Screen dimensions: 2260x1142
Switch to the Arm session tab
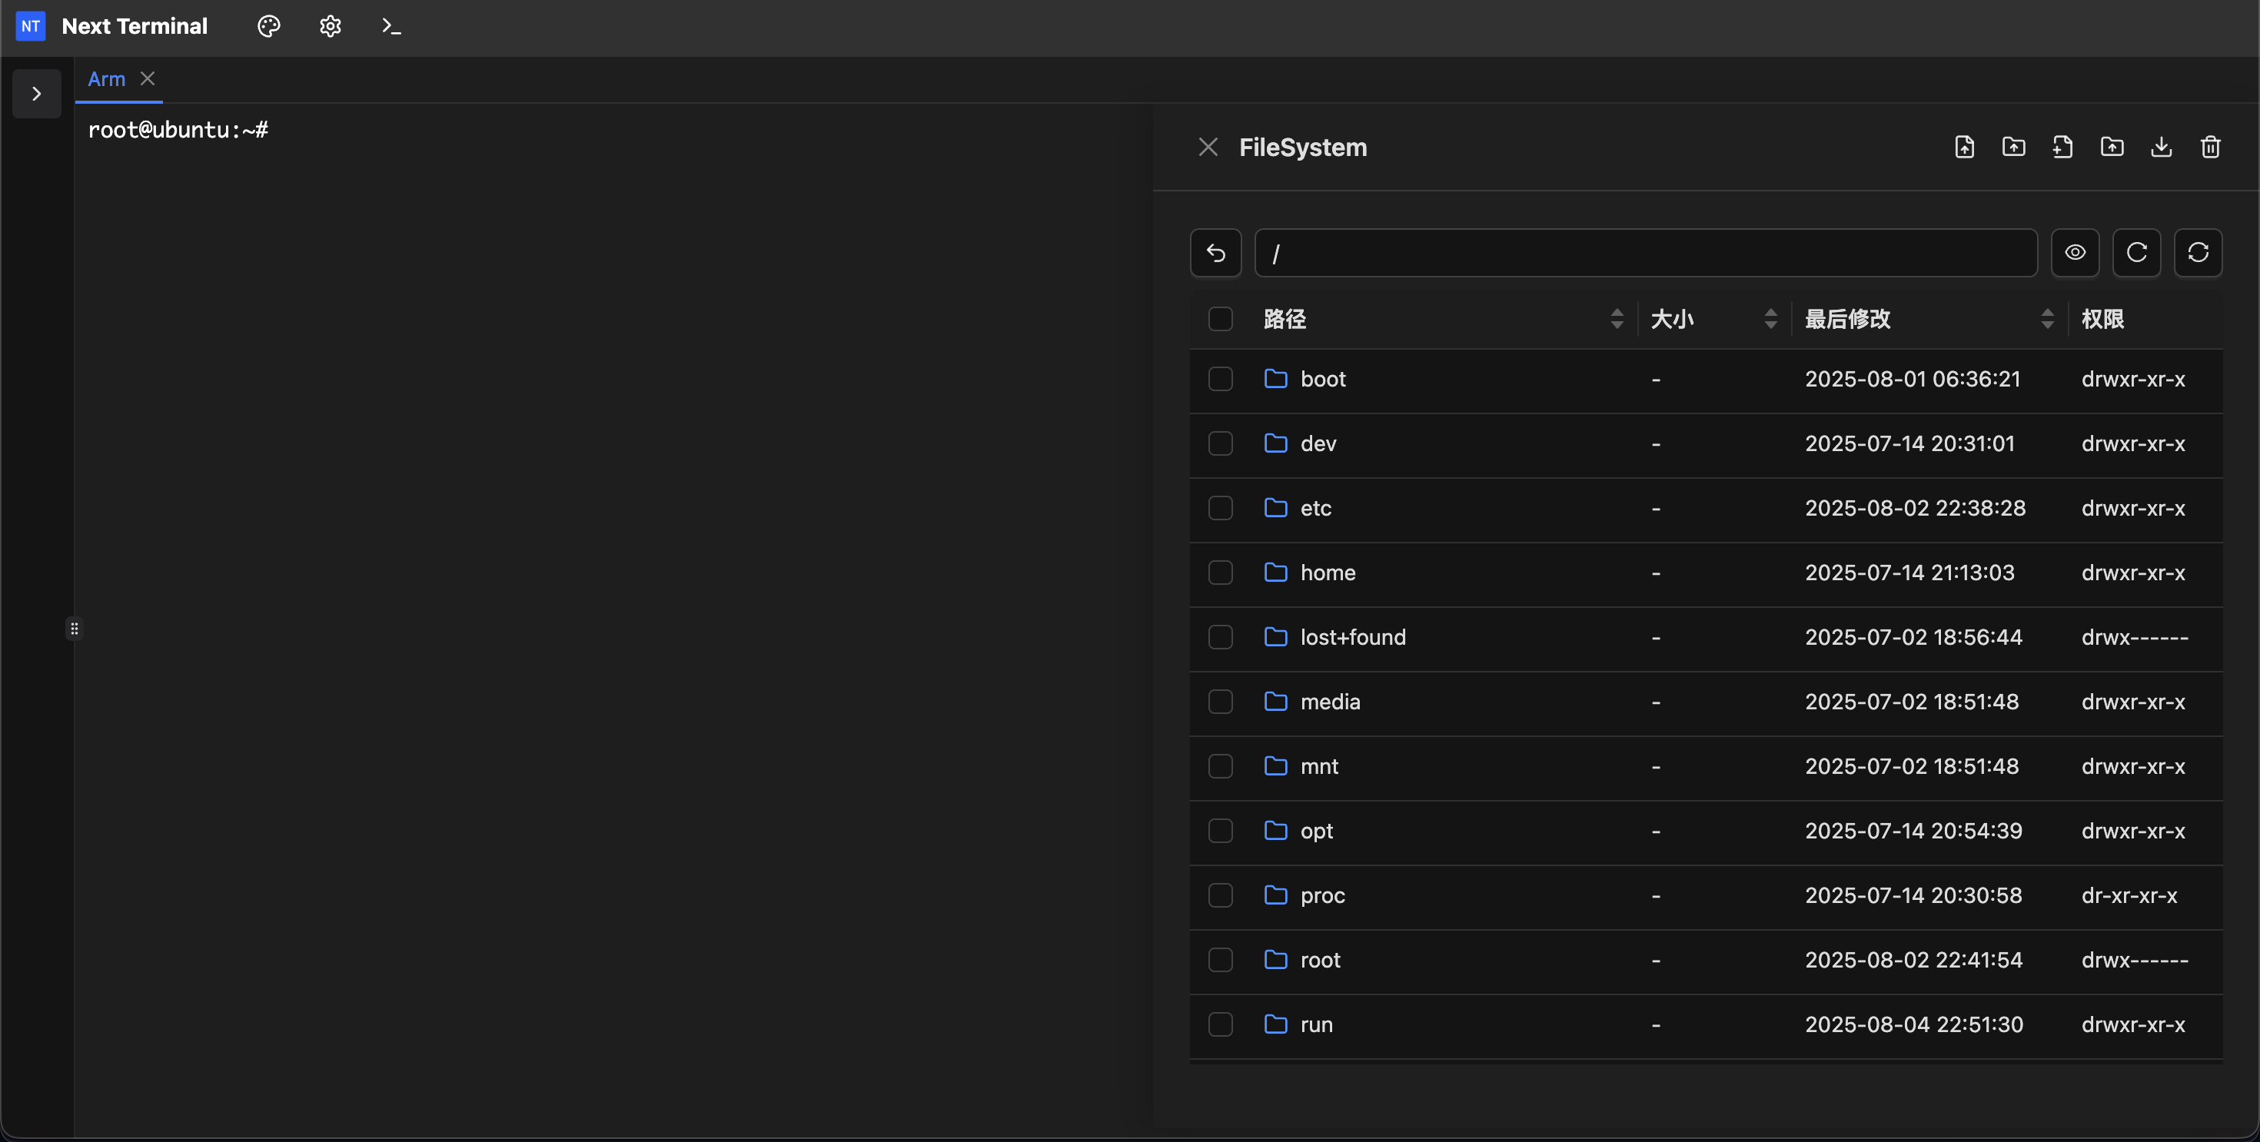pos(106,79)
